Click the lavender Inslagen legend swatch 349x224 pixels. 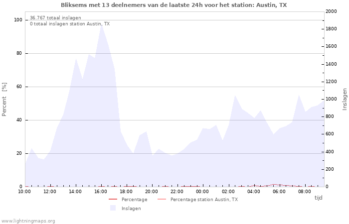pos(113,208)
